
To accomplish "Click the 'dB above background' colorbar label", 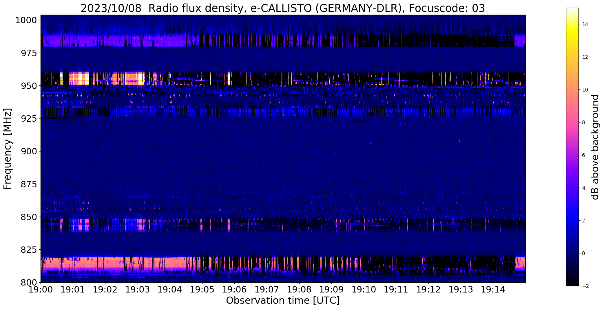I will coord(595,147).
